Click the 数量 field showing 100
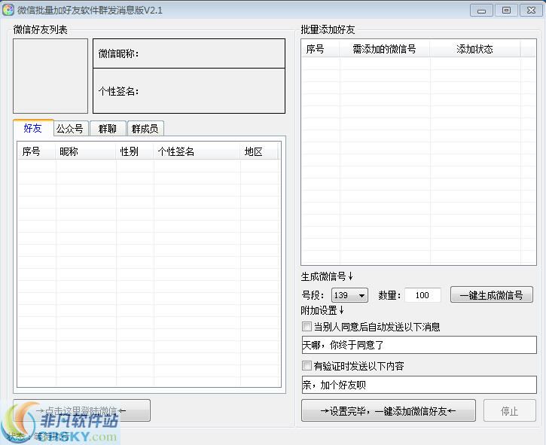Screen dimensions: 546x445 422,295
